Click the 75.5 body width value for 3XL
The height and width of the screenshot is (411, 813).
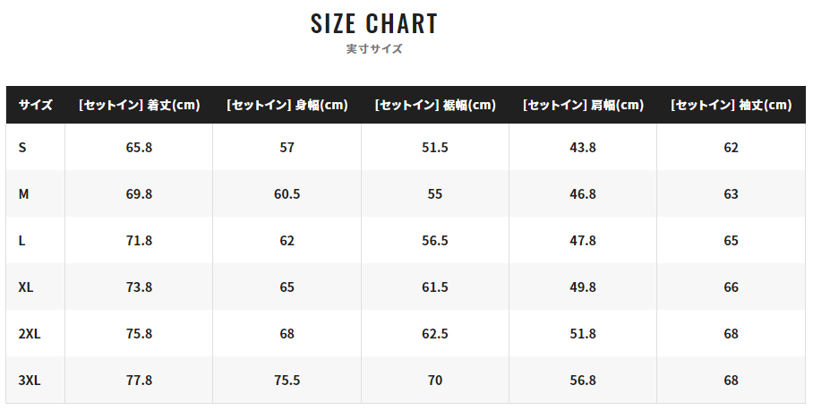pyautogui.click(x=287, y=381)
